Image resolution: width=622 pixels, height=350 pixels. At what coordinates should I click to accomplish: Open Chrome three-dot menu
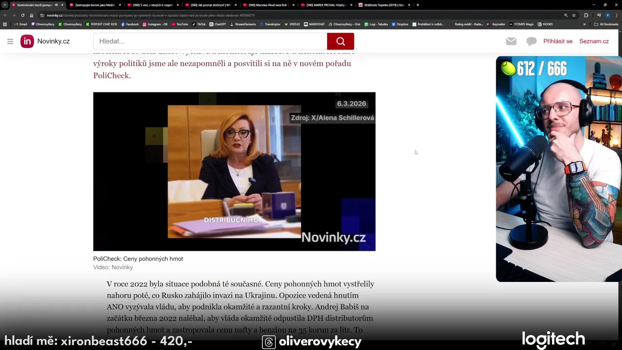coord(617,15)
